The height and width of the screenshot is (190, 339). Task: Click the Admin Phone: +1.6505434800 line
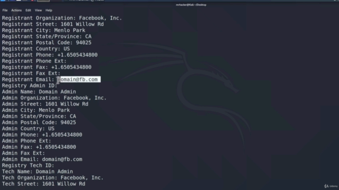coord(42,135)
